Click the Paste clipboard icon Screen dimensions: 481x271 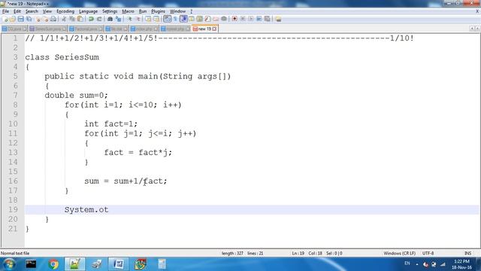tap(80, 19)
